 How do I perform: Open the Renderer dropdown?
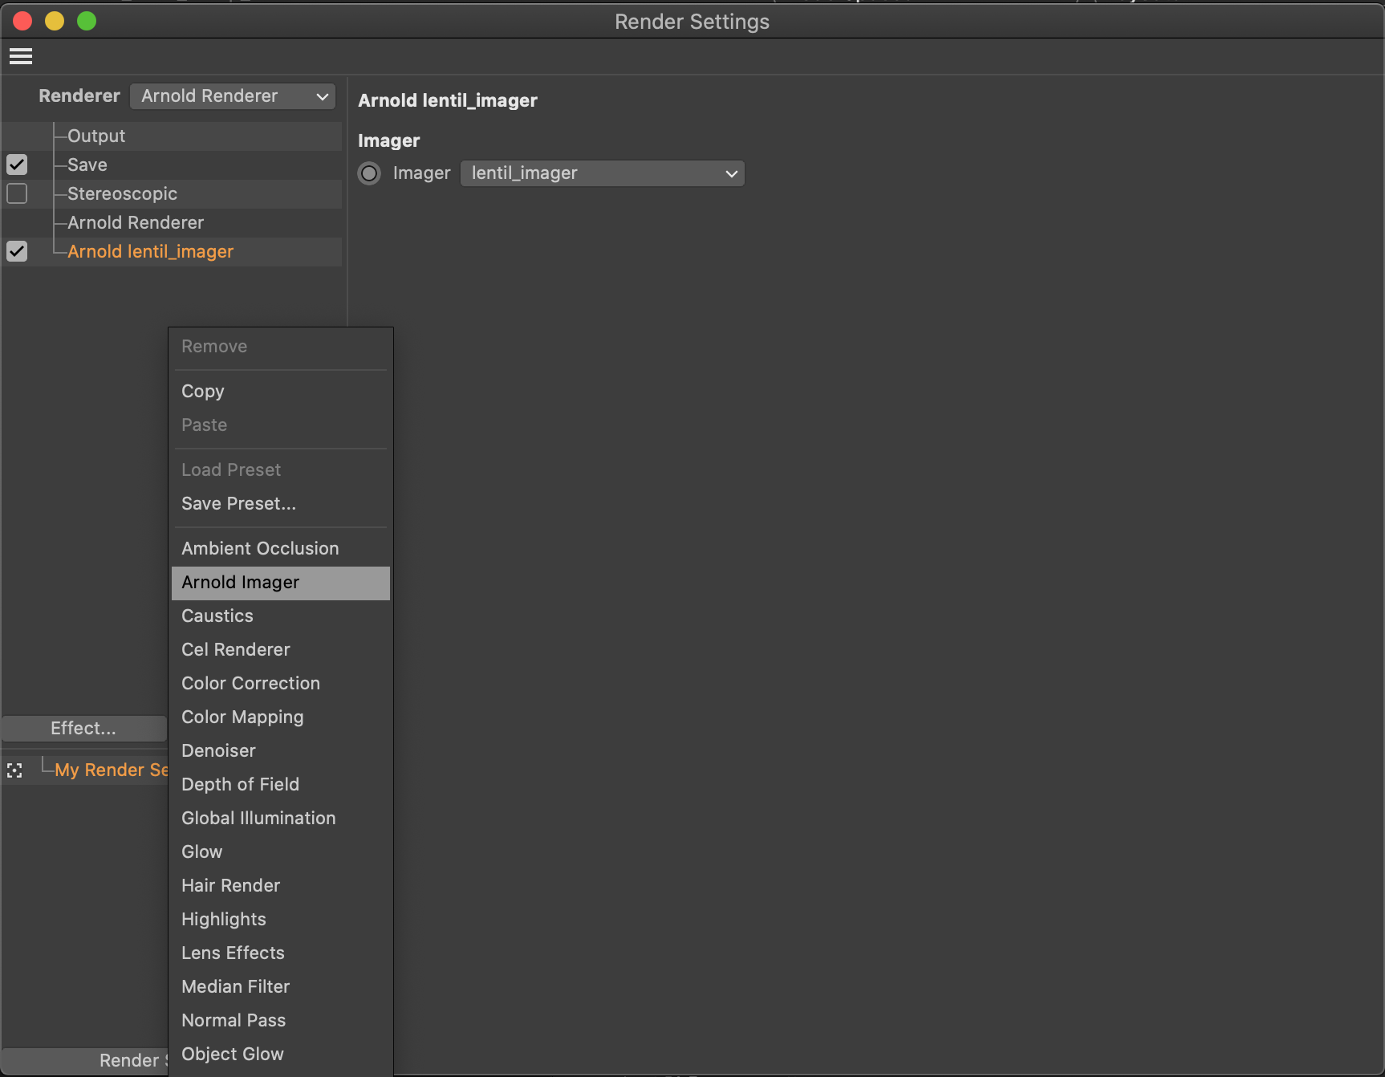coord(233,96)
